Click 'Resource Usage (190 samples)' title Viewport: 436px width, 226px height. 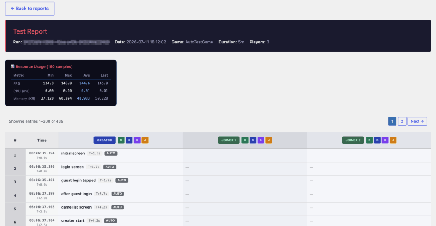[x=44, y=66]
